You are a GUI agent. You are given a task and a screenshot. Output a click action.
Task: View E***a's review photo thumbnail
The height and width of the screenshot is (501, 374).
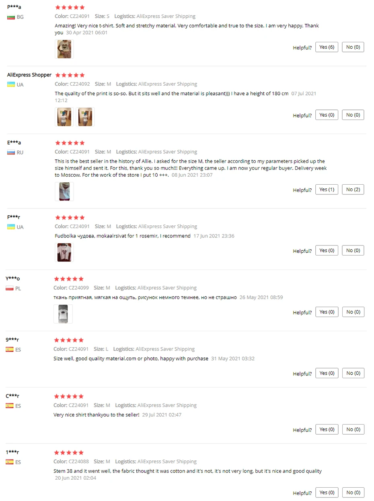(64, 192)
